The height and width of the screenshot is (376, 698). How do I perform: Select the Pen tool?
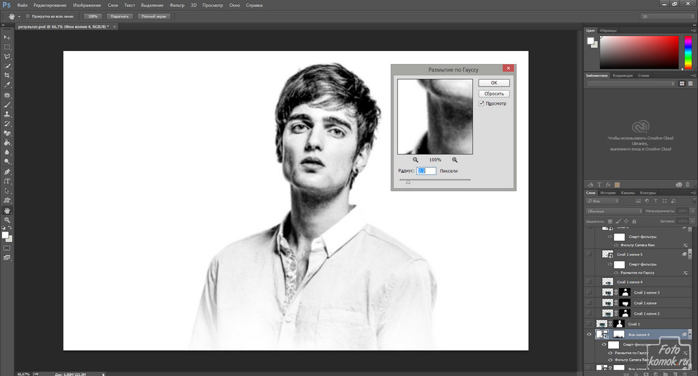pyautogui.click(x=7, y=172)
